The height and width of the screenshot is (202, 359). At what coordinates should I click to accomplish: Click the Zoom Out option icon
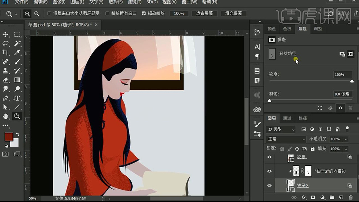(37, 14)
